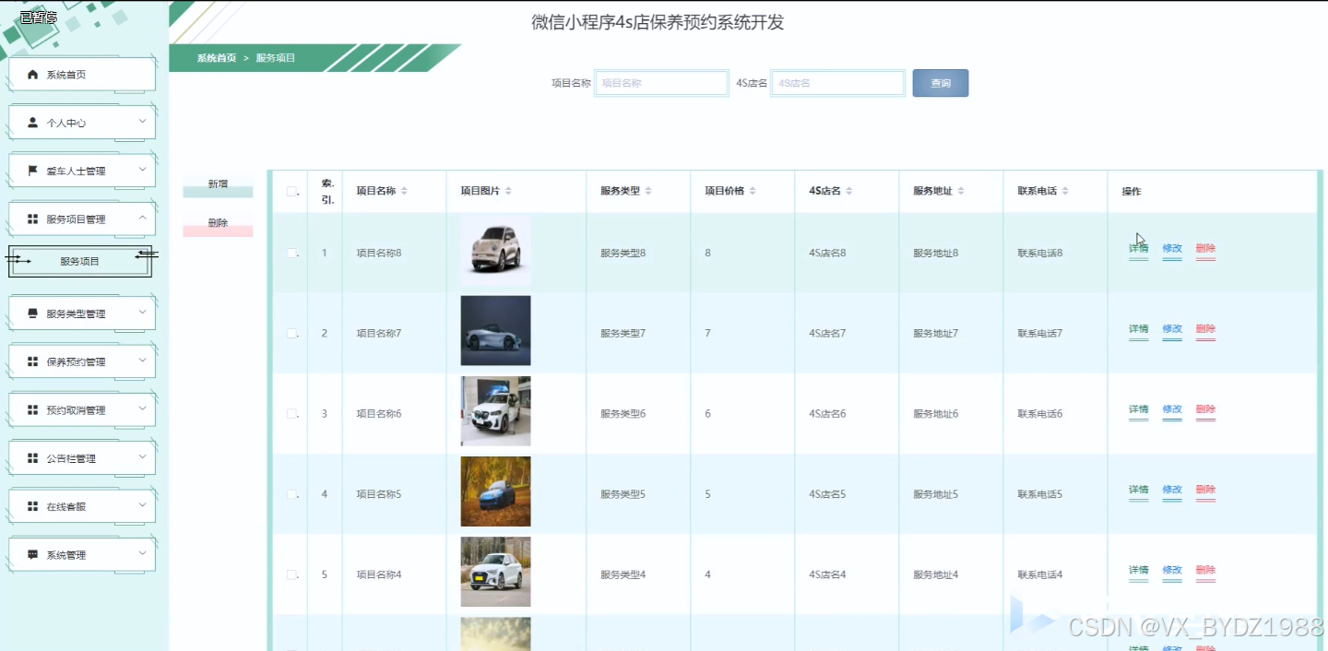This screenshot has width=1328, height=651.
Task: Open the car image of 项目名称4
Action: click(495, 572)
